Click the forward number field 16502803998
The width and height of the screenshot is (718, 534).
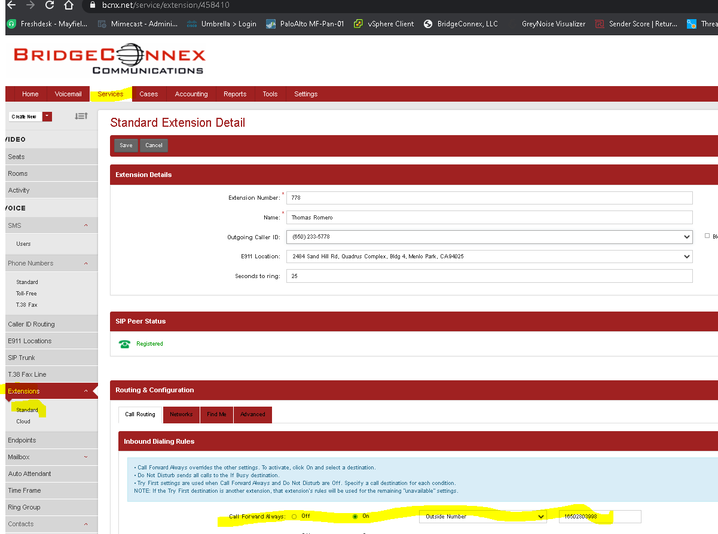(600, 517)
